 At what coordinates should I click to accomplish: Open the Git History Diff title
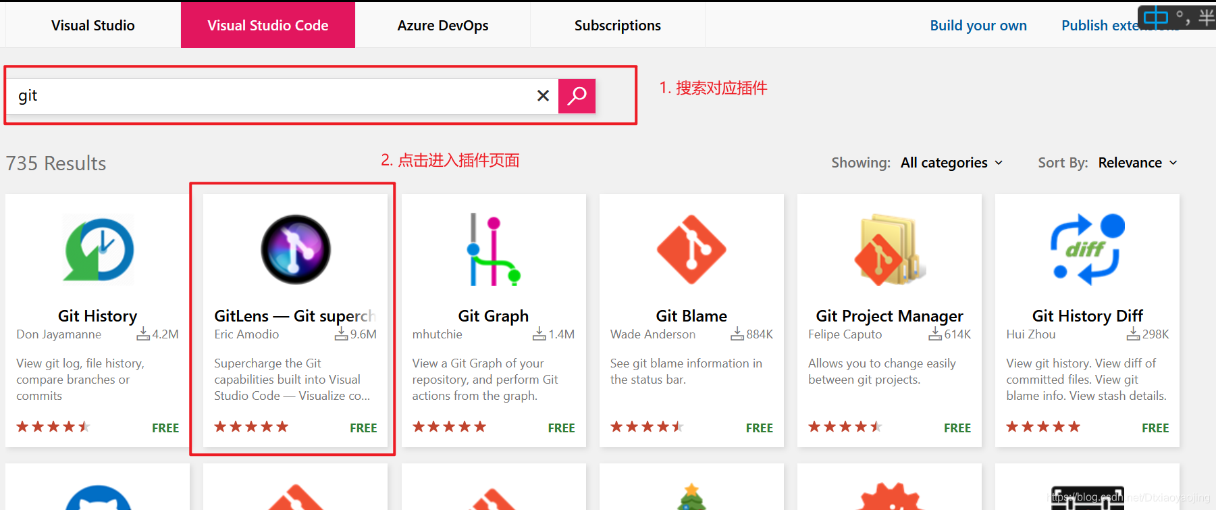point(1087,315)
